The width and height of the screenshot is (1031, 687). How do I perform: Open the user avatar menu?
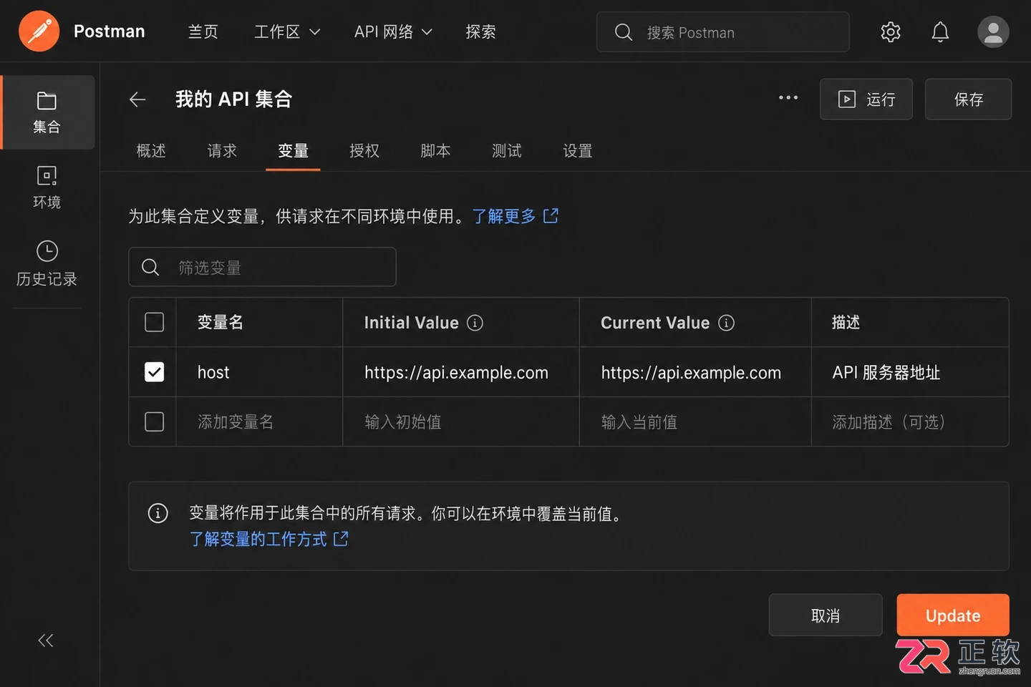[x=993, y=32]
